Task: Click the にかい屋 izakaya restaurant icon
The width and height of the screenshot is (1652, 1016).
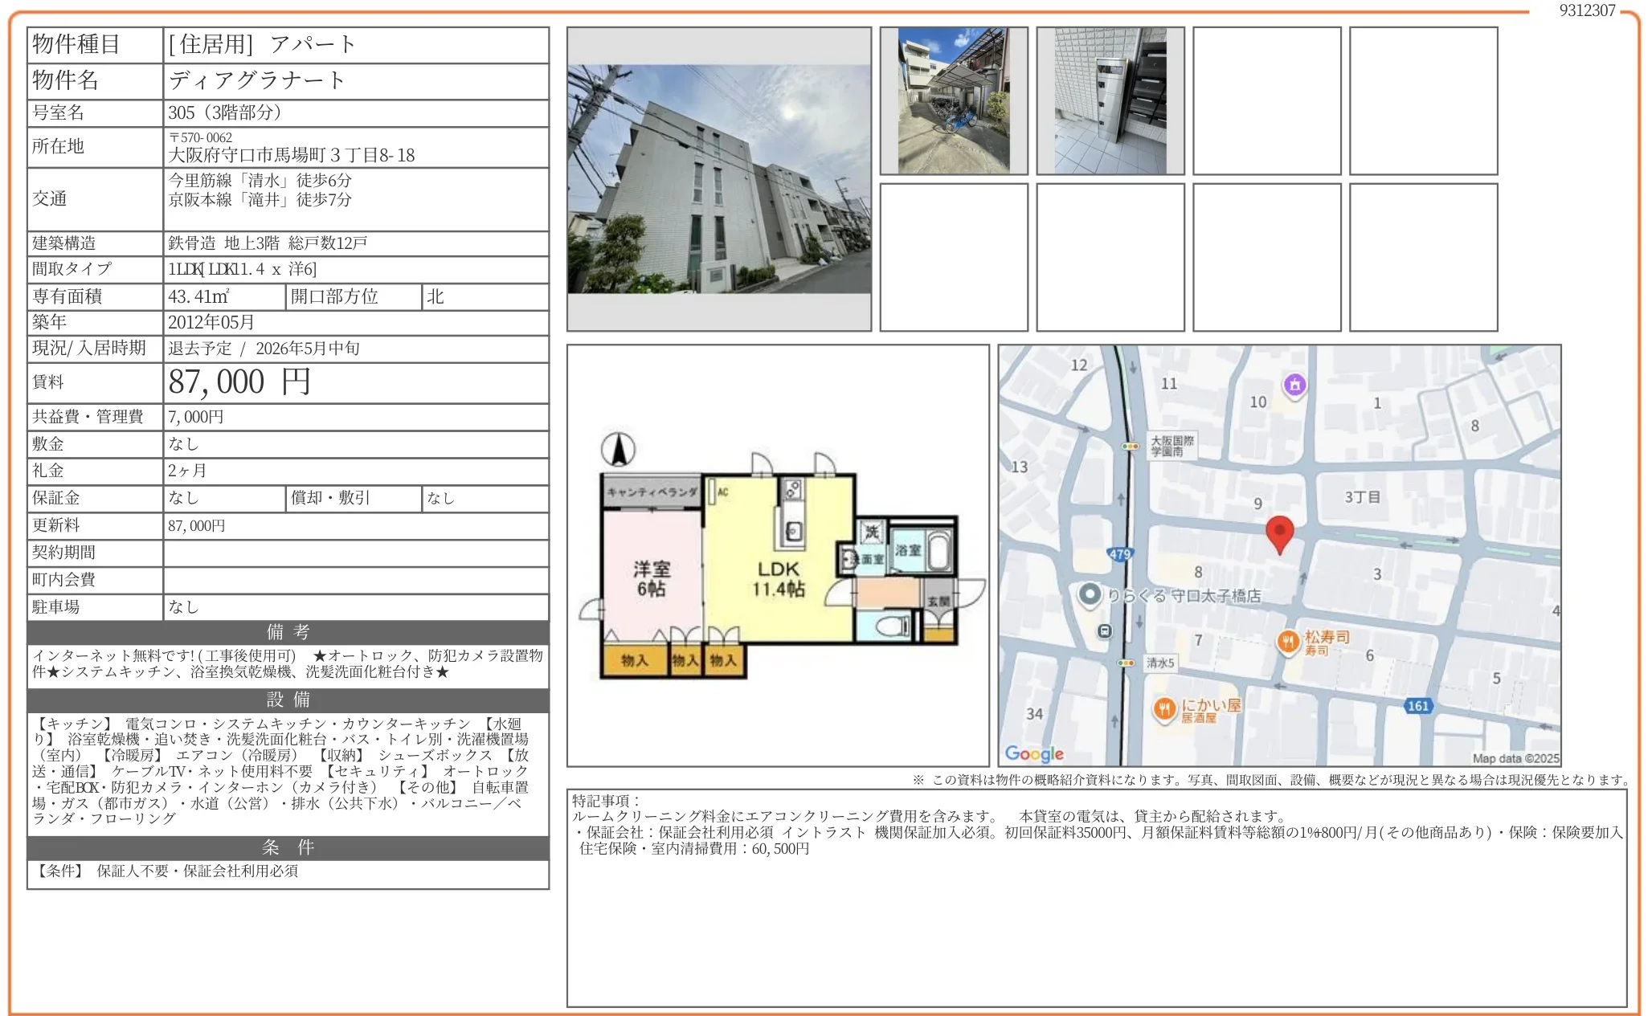Action: 1164,709
